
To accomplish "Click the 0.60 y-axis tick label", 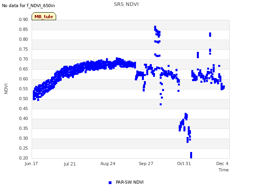I will click(x=24, y=79).
